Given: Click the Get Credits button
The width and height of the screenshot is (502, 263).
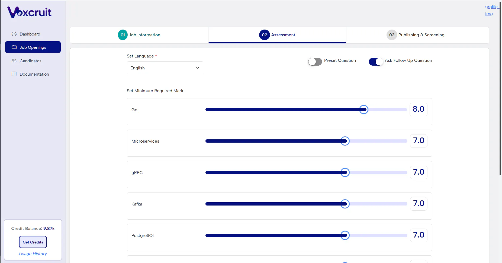Looking at the screenshot, I should pos(33,242).
